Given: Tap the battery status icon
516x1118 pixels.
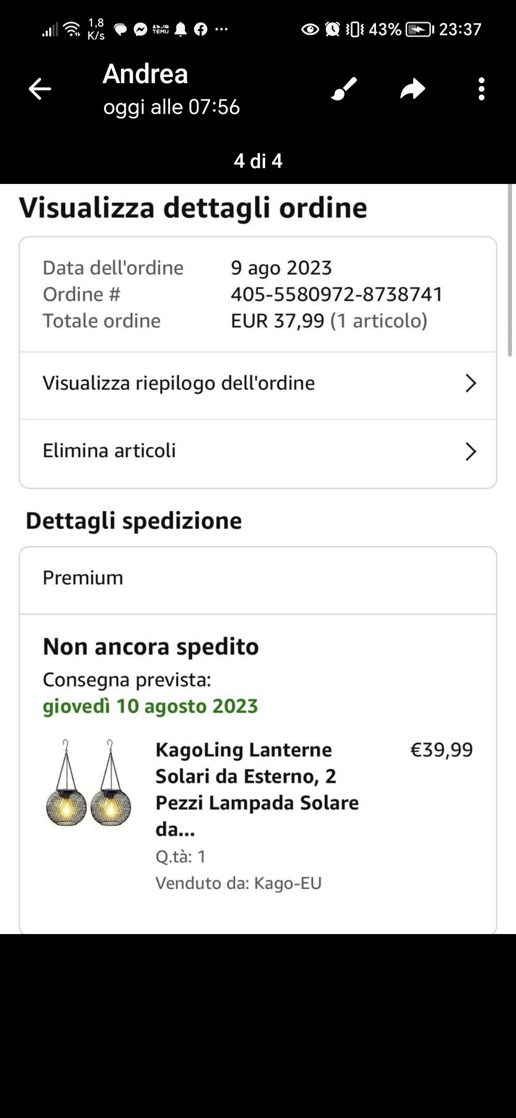Looking at the screenshot, I should pos(419,30).
